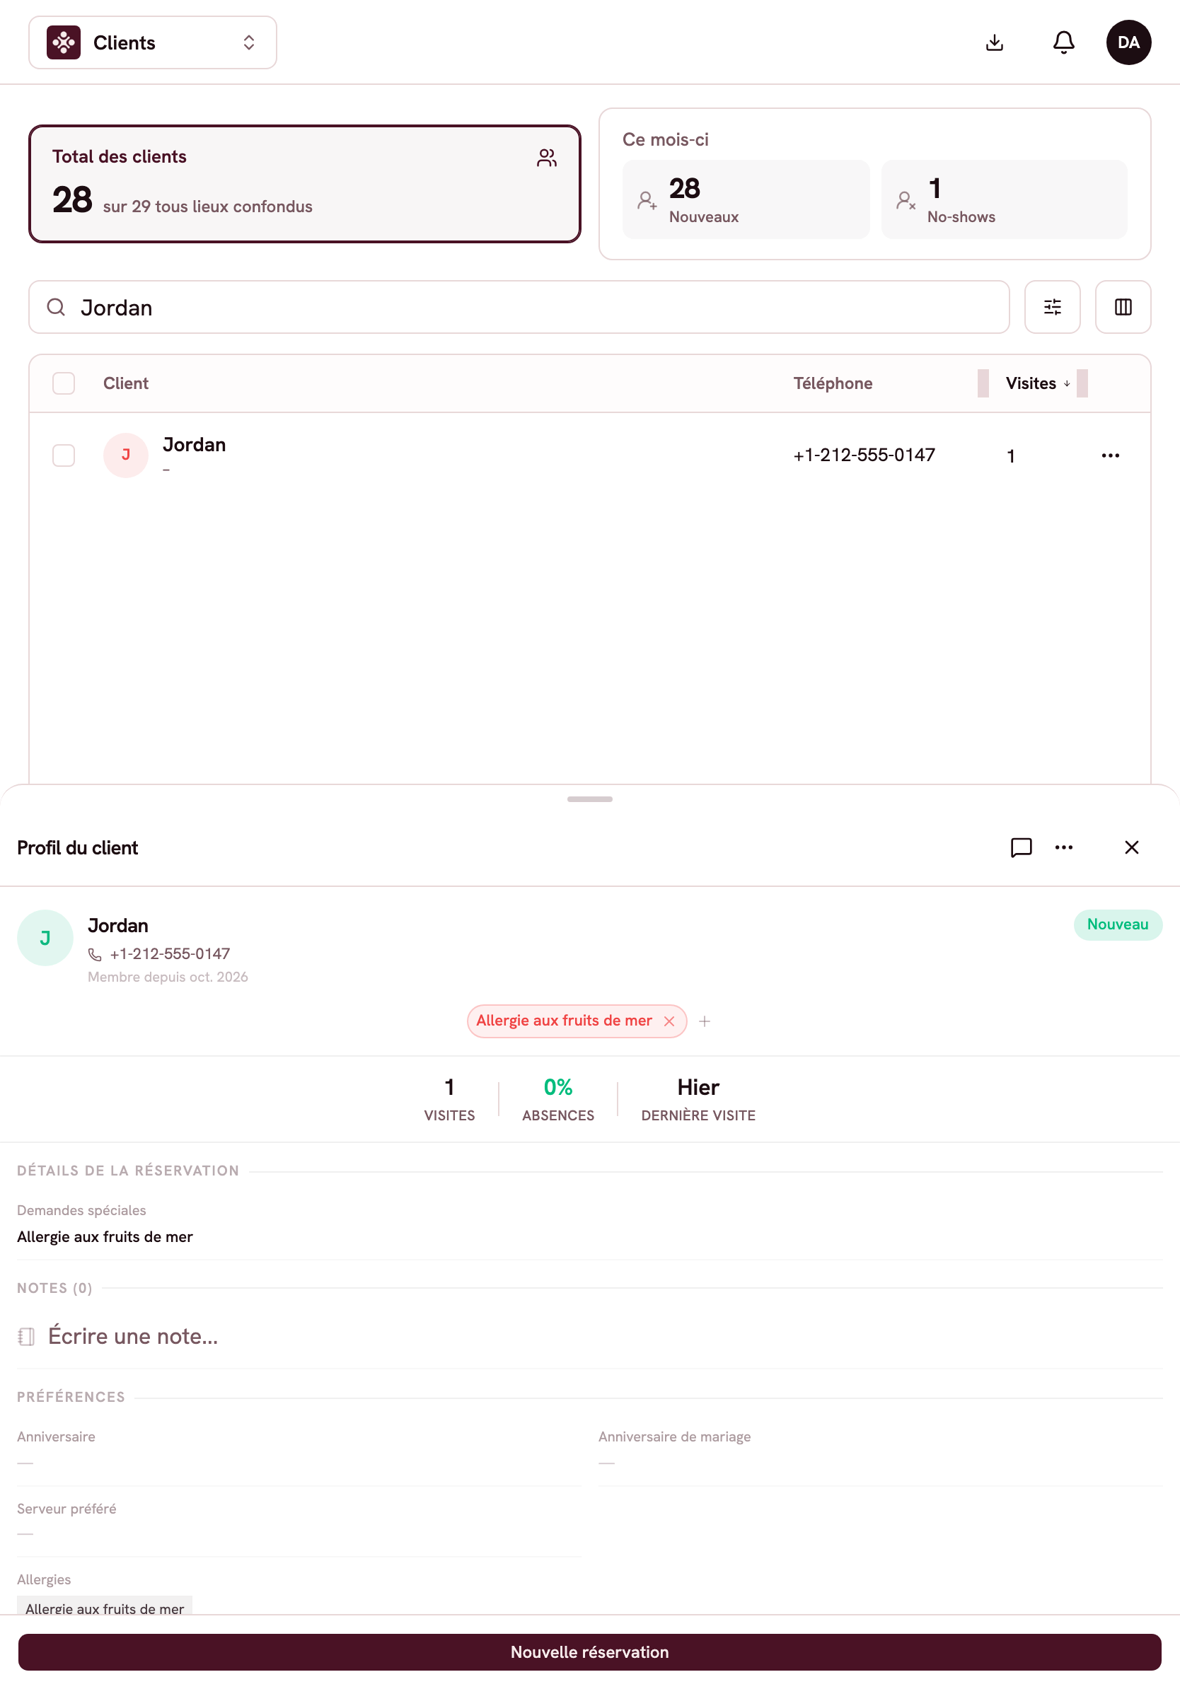This screenshot has width=1180, height=1689.
Task: Click Jordan's name in the table row
Action: point(195,445)
